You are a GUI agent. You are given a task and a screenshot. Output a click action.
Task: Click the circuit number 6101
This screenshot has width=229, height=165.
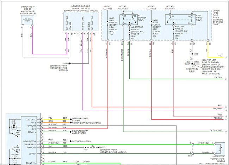coord(65,152)
